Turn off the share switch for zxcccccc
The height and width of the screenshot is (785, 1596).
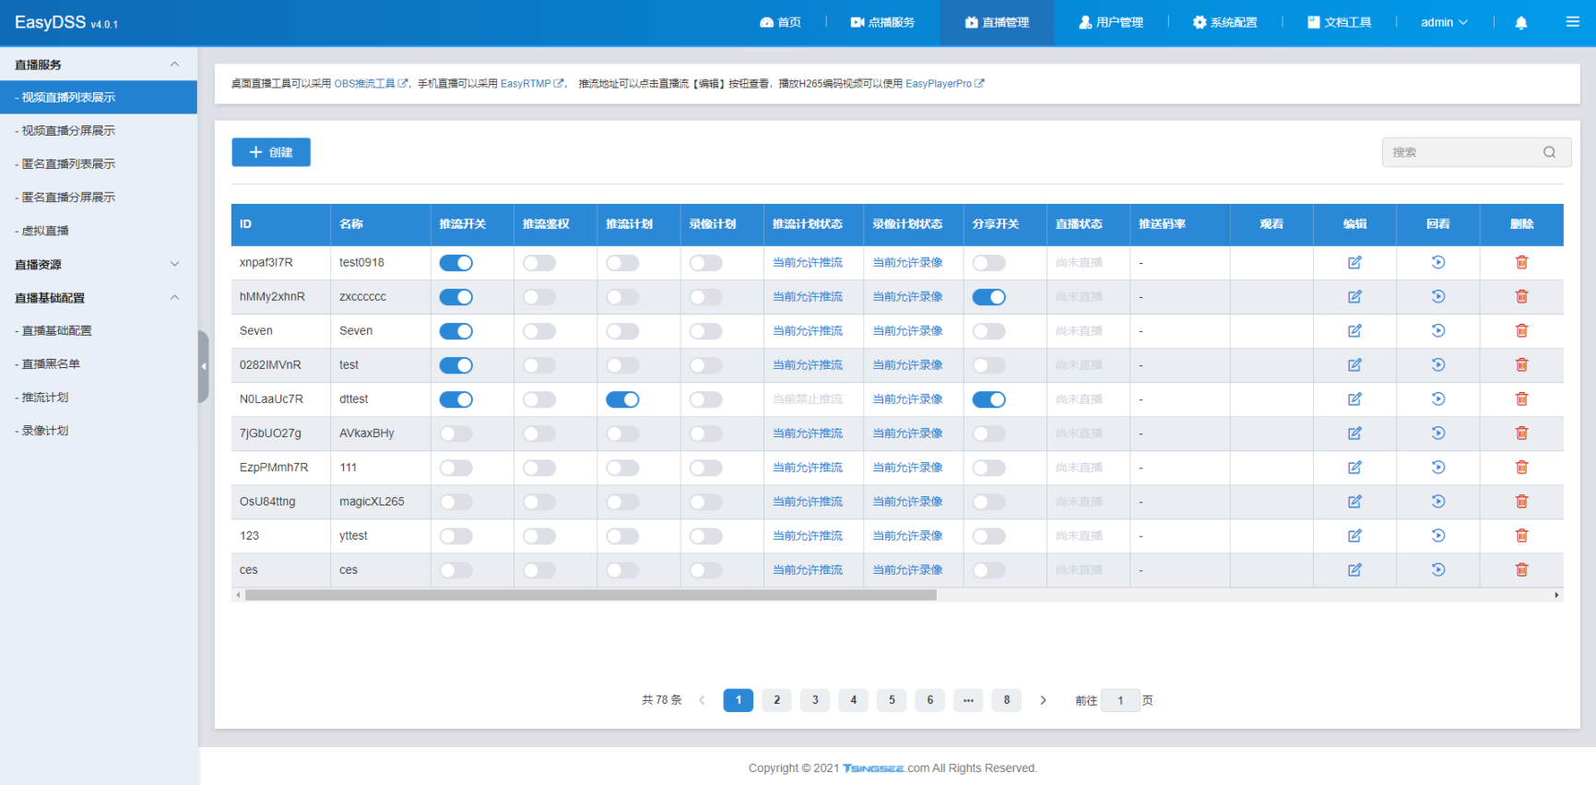click(989, 297)
